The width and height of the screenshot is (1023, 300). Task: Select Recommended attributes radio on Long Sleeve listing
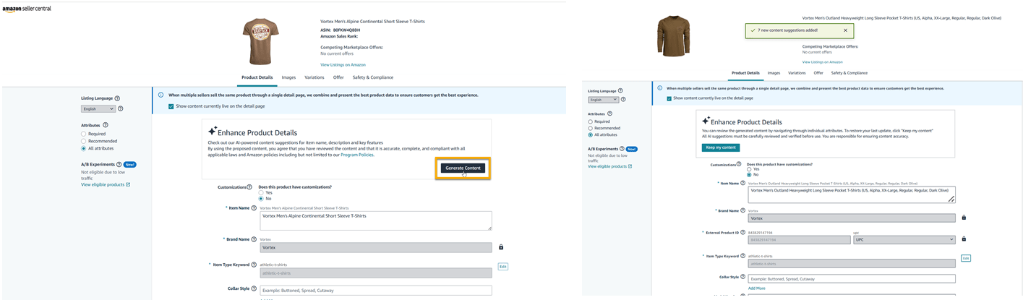pyautogui.click(x=590, y=128)
